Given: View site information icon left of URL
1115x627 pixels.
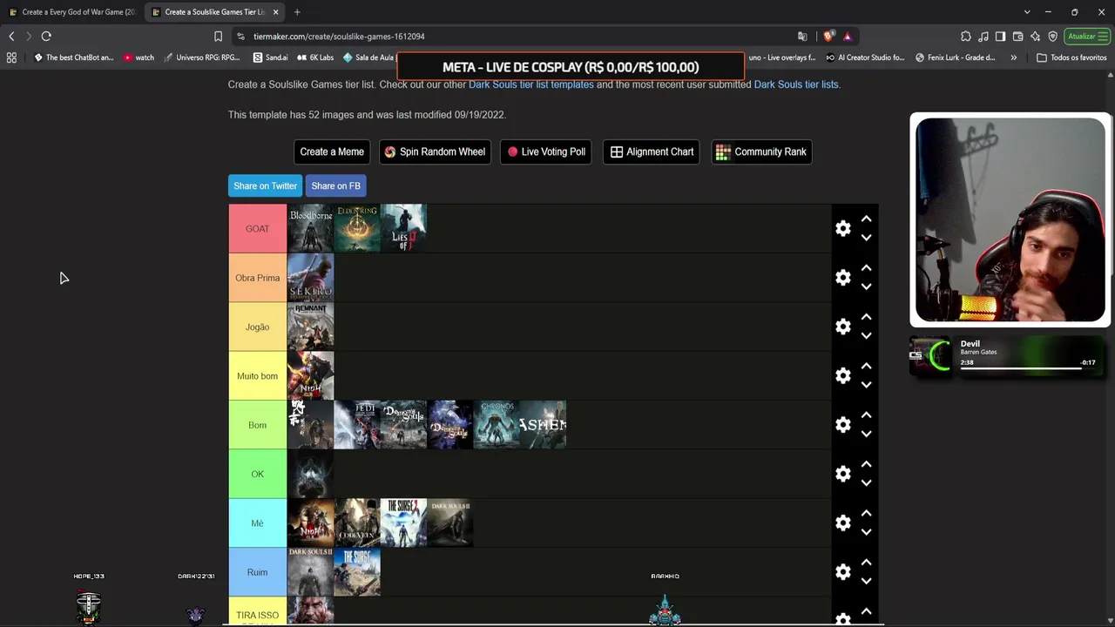Looking at the screenshot, I should pyautogui.click(x=240, y=37).
